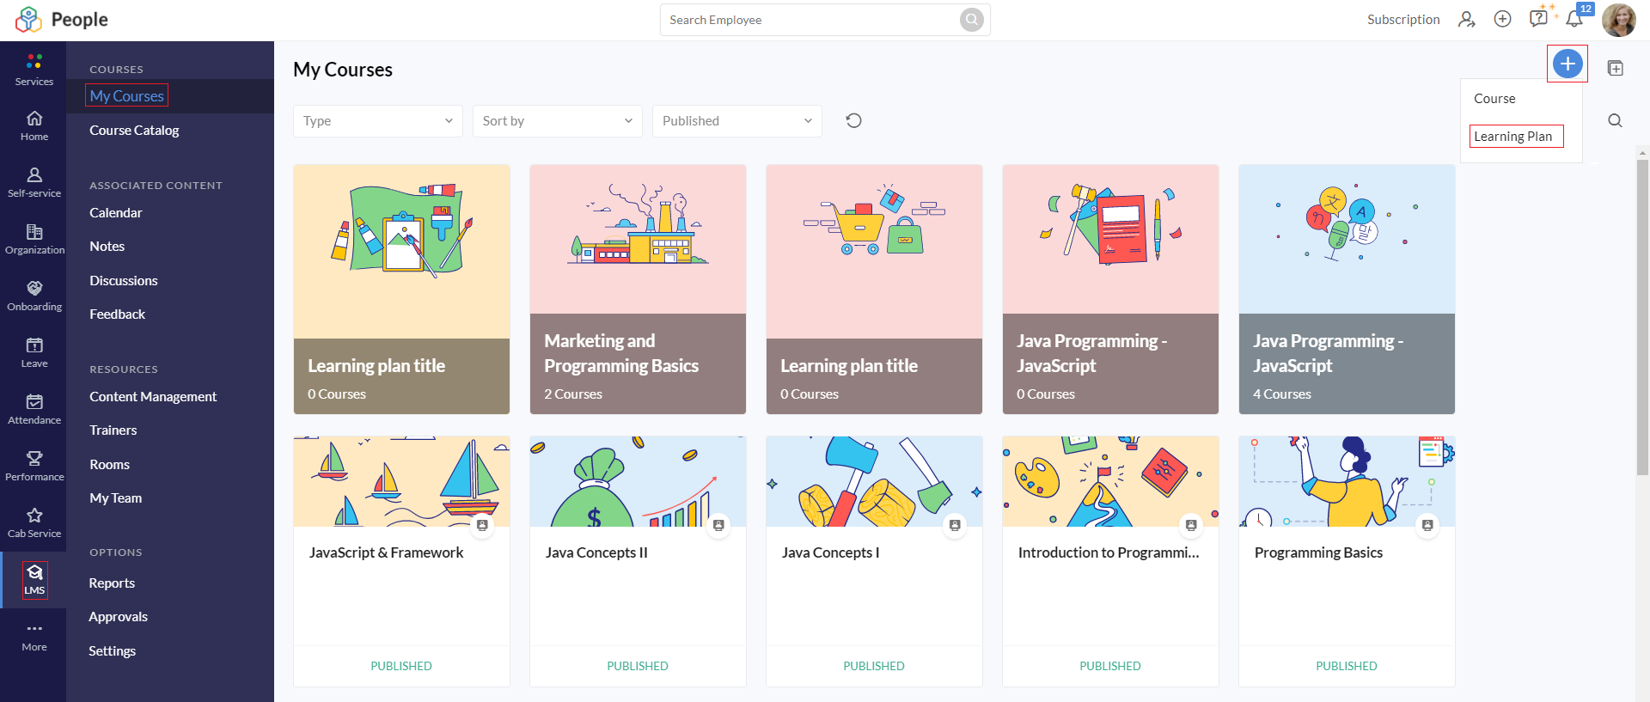Click the search icon below the add panel
The height and width of the screenshot is (702, 1650).
click(1616, 120)
